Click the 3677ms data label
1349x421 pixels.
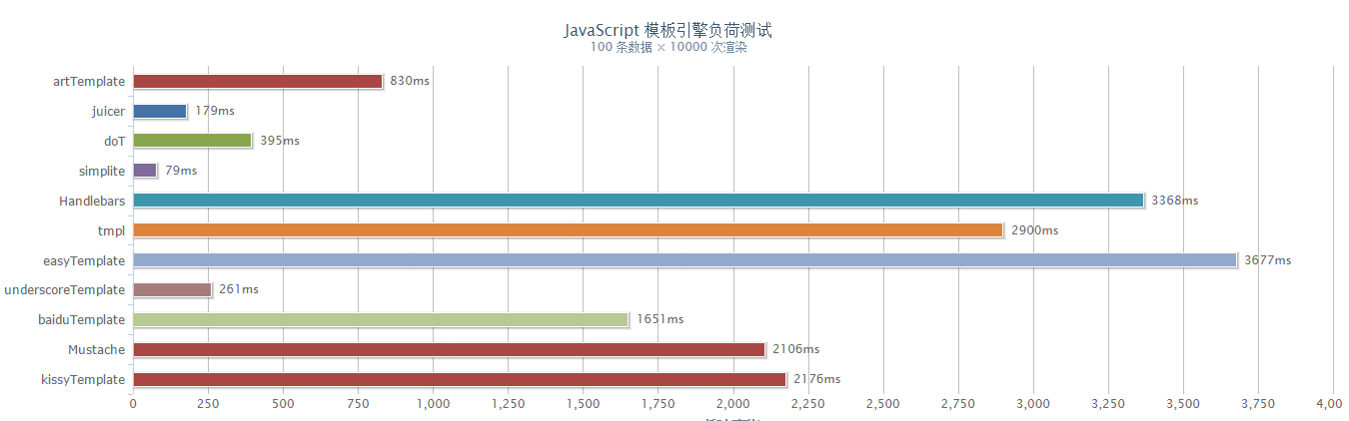pos(1267,260)
